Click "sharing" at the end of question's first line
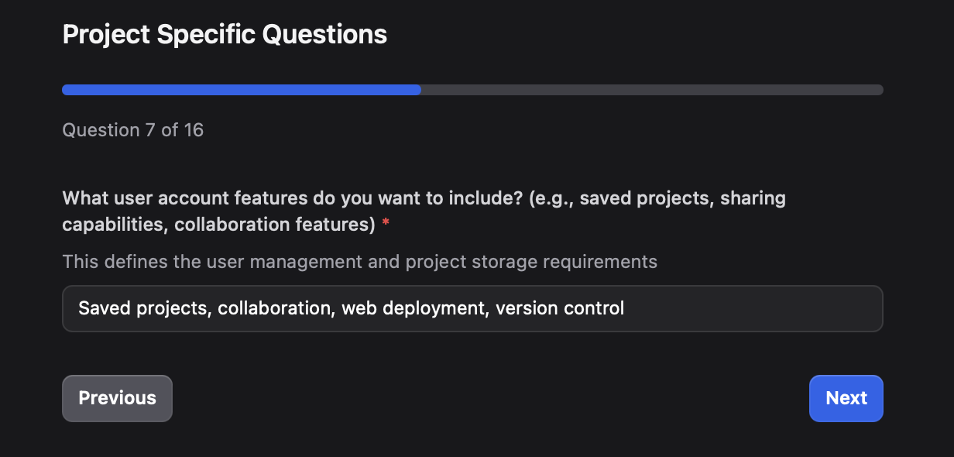The width and height of the screenshot is (954, 457). (753, 198)
